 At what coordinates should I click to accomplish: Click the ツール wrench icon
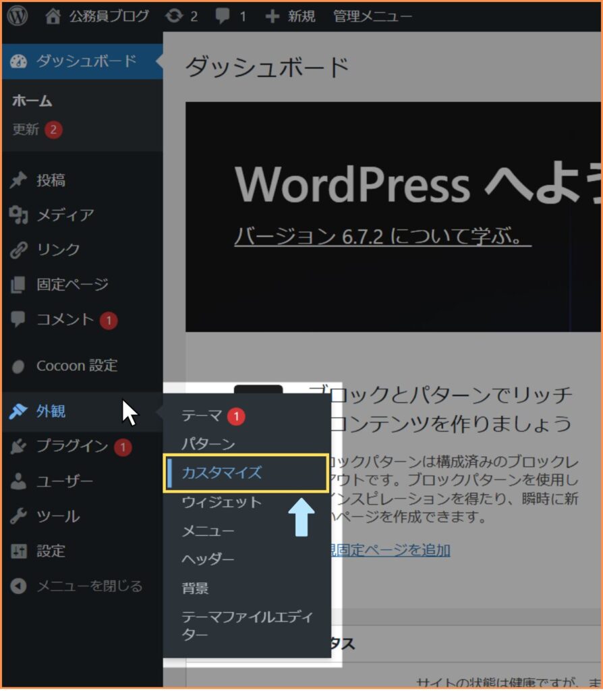point(18,516)
